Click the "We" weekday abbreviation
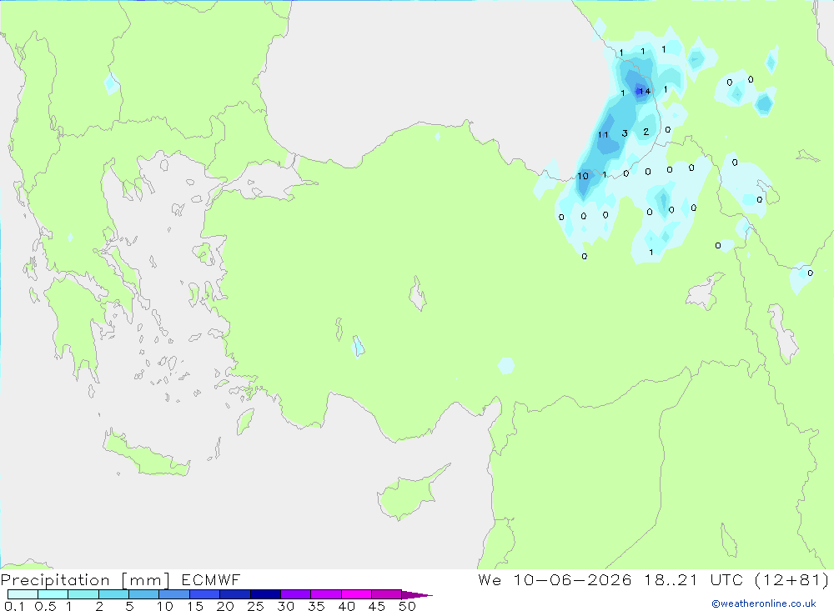The width and height of the screenshot is (834, 611). 490,579
